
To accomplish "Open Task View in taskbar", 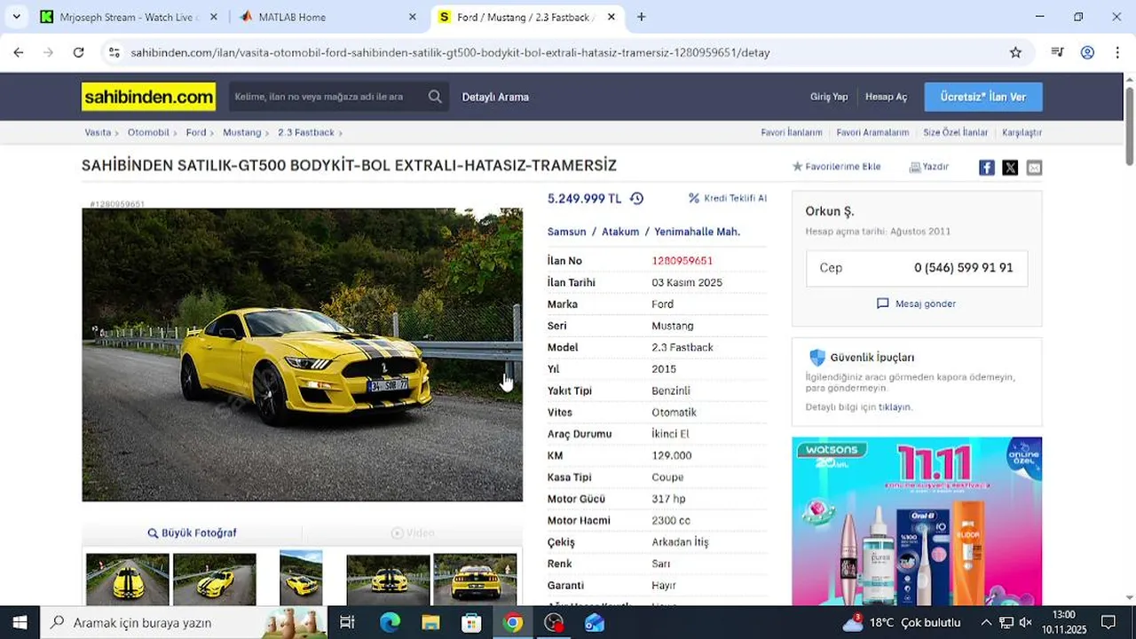I will click(x=347, y=622).
